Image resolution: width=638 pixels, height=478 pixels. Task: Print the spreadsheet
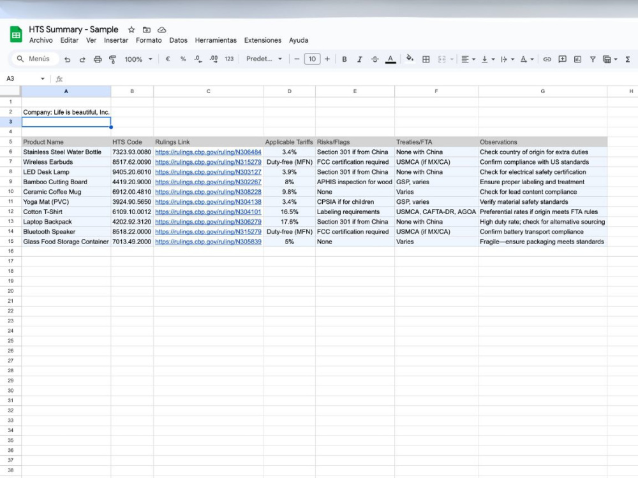tap(98, 59)
